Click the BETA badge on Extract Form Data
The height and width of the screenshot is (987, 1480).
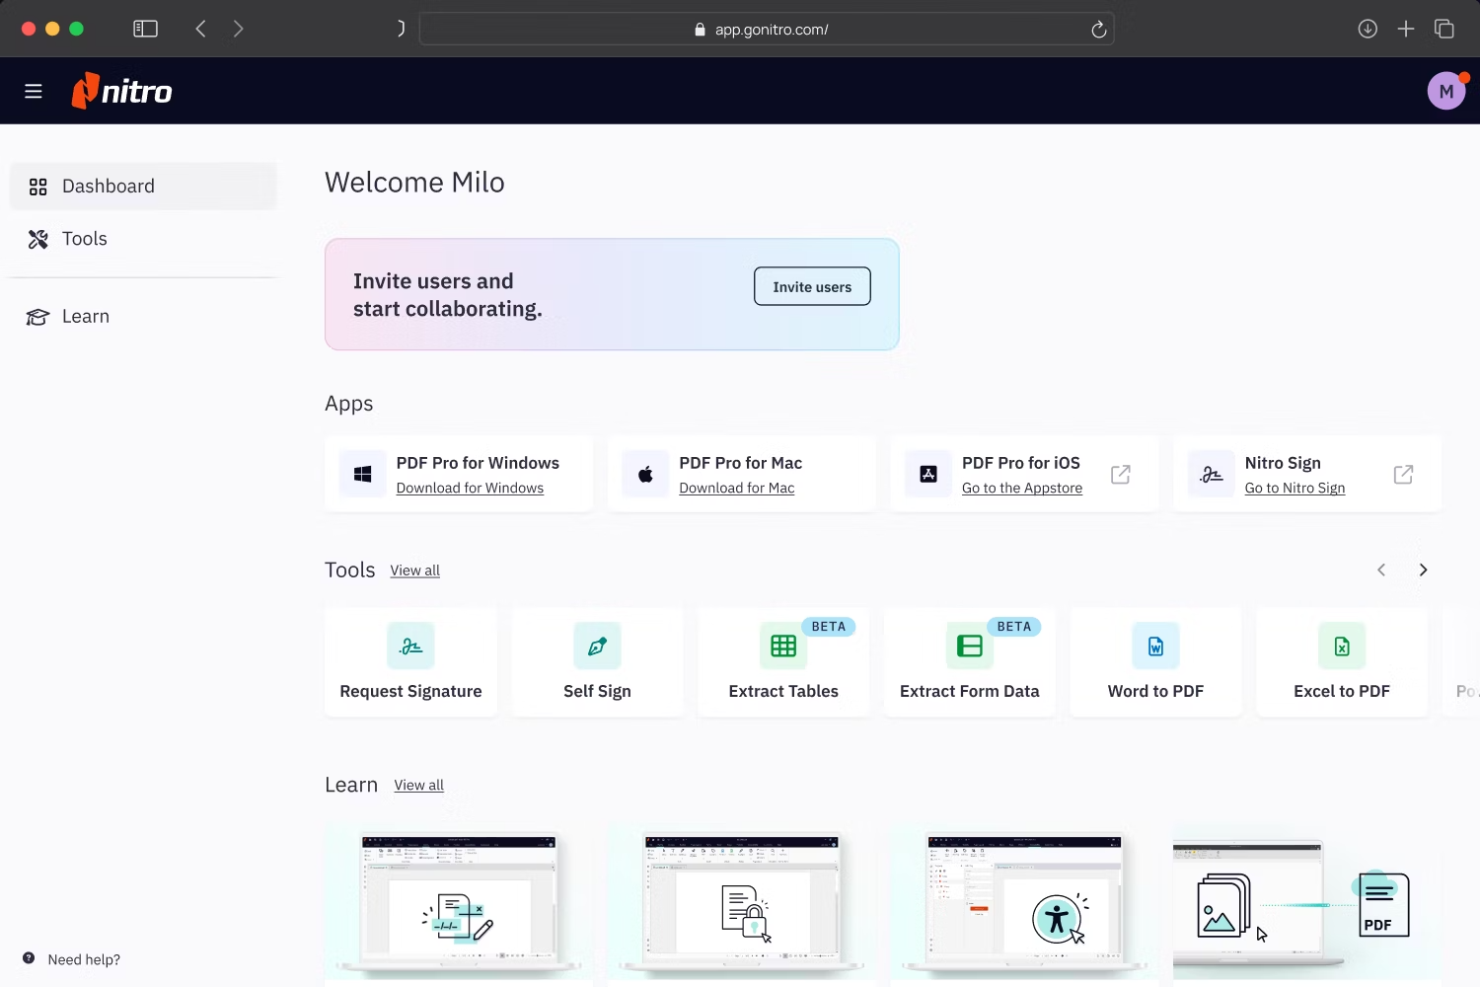1014,627
